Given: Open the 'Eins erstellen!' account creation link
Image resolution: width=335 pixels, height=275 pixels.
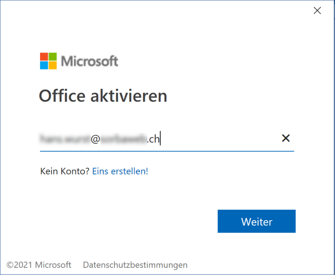Looking at the screenshot, I should (120, 171).
